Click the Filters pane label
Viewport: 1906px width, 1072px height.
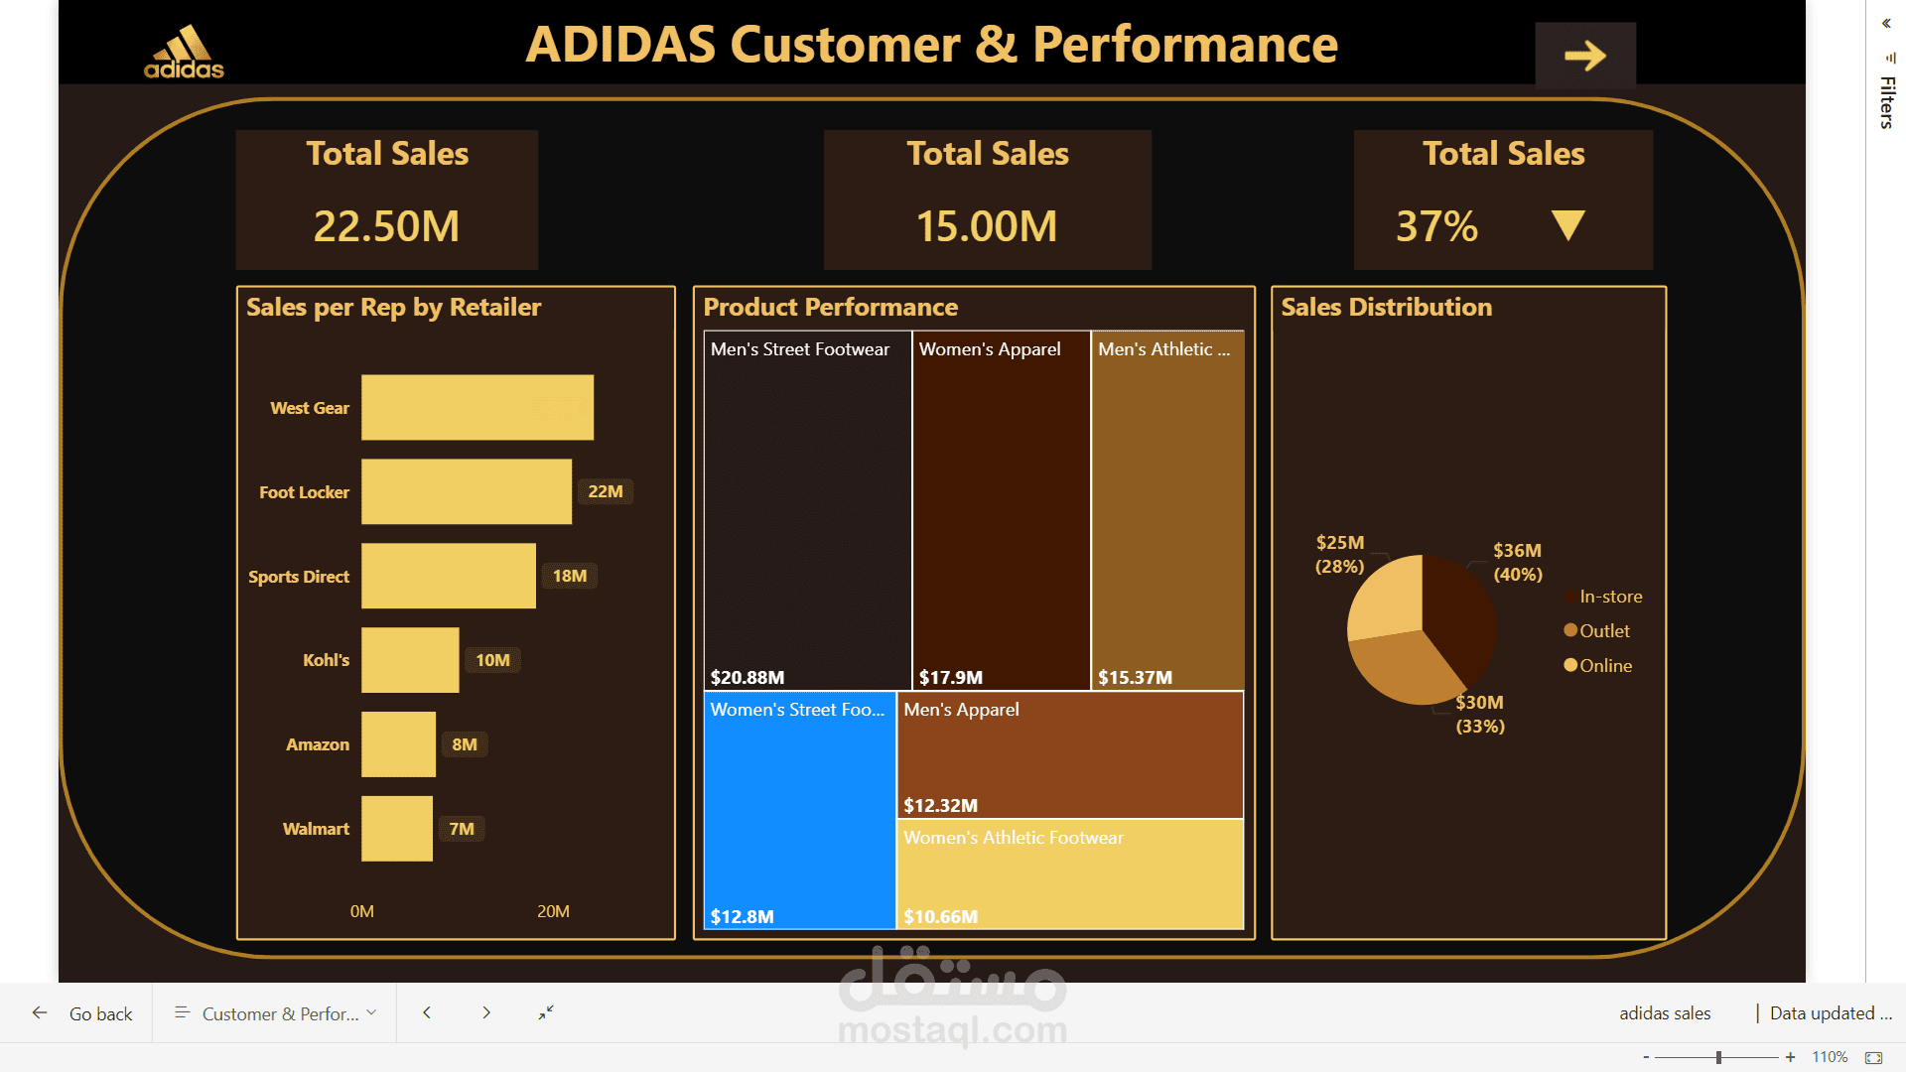[1887, 101]
